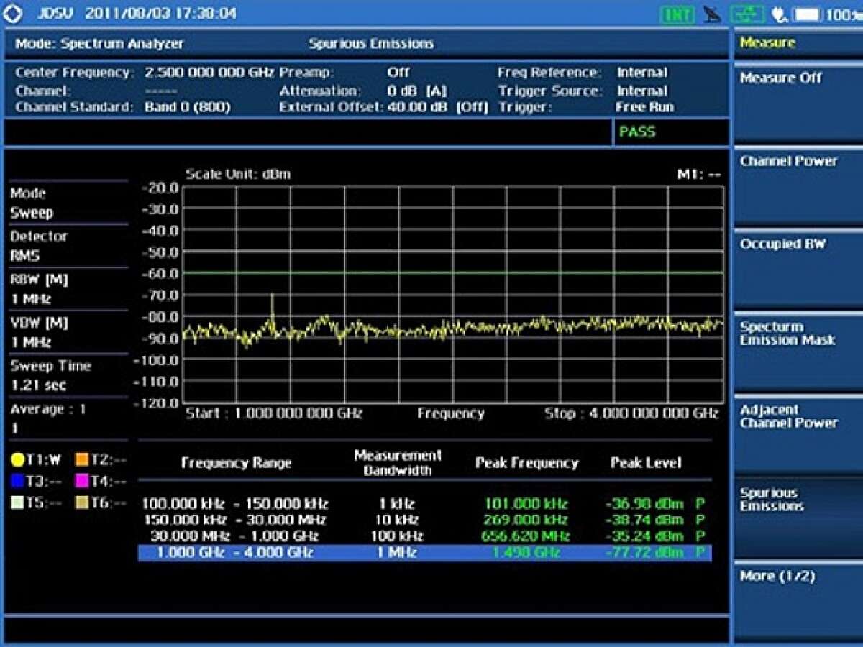863x647 pixels.
Task: Select the Occupied BW measurement
Action: tap(798, 268)
